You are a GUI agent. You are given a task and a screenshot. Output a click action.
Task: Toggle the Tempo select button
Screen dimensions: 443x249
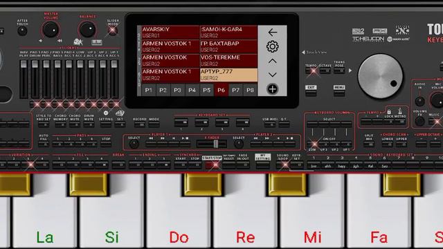click(311, 71)
